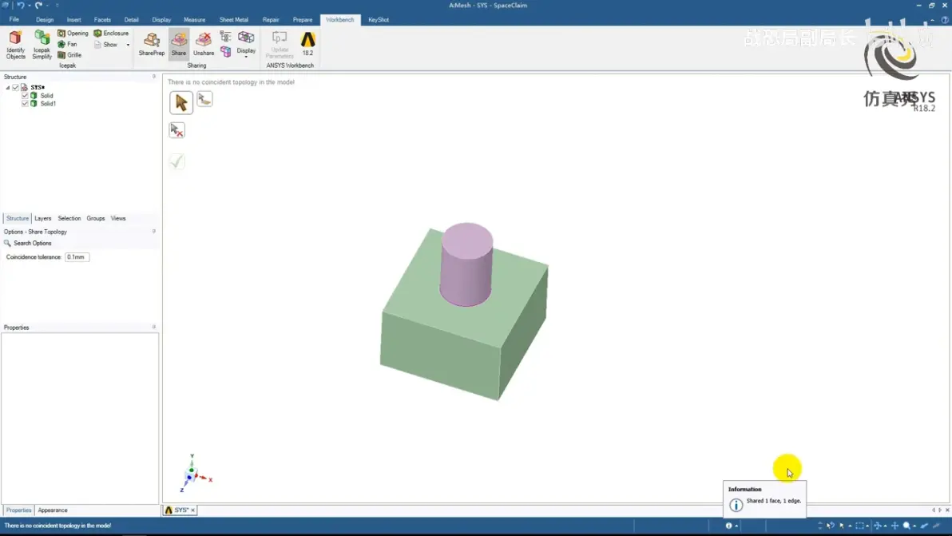Screen dimensions: 952x536
Task: Click the information icon in status bar
Action: coord(728,526)
